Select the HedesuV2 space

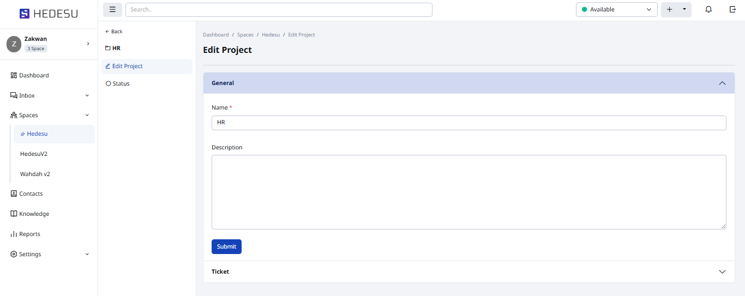click(34, 154)
